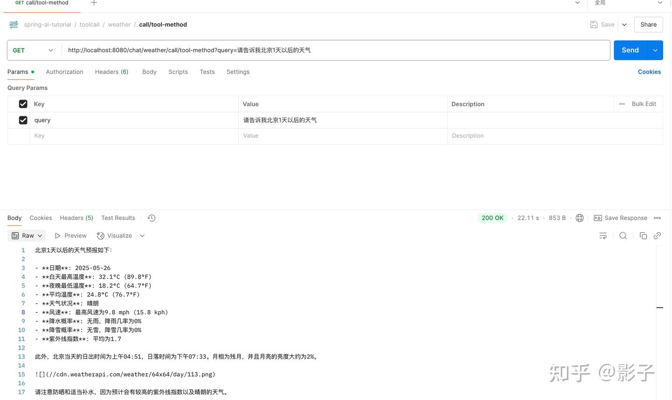The height and width of the screenshot is (400, 672).
Task: Click the copy link icon in response toolbar
Action: (658, 236)
